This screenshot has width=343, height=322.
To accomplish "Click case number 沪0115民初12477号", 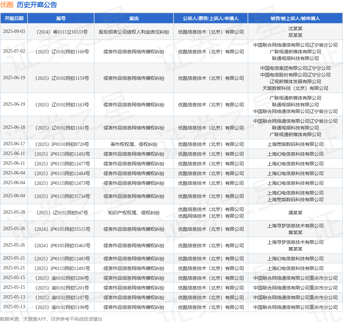I will click(62, 164).
